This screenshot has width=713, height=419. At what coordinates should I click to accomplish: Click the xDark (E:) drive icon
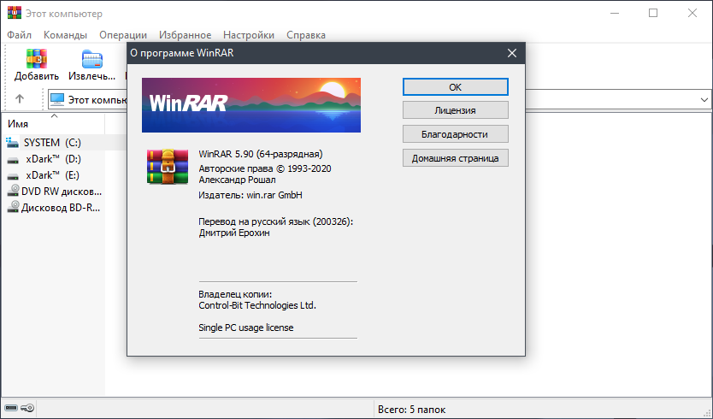click(x=13, y=176)
